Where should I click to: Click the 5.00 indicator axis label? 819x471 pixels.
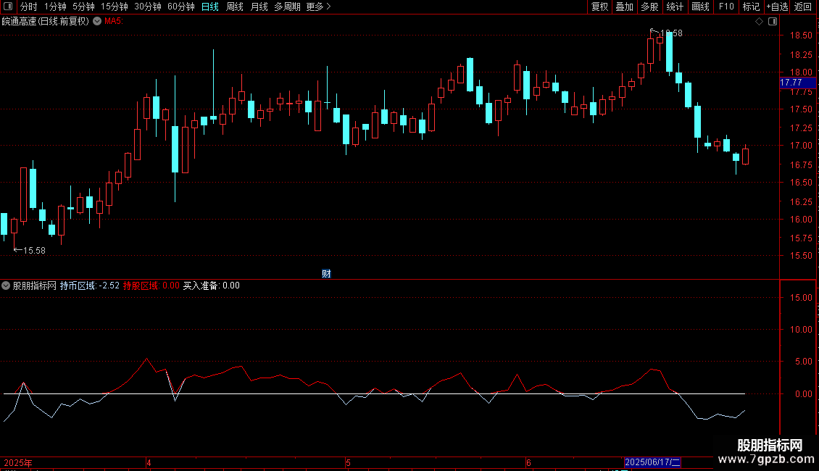[x=803, y=362]
